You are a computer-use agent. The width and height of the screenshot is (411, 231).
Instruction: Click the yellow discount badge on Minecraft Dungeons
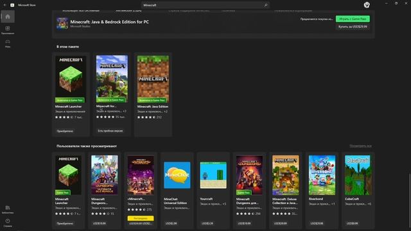pos(141,218)
